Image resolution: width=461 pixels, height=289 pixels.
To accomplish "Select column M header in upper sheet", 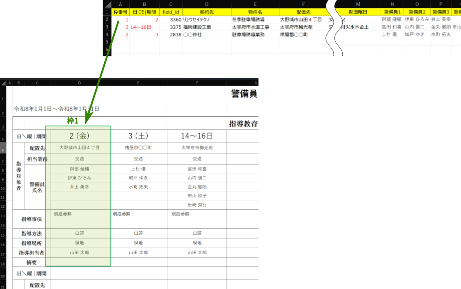I will (x=358, y=4).
